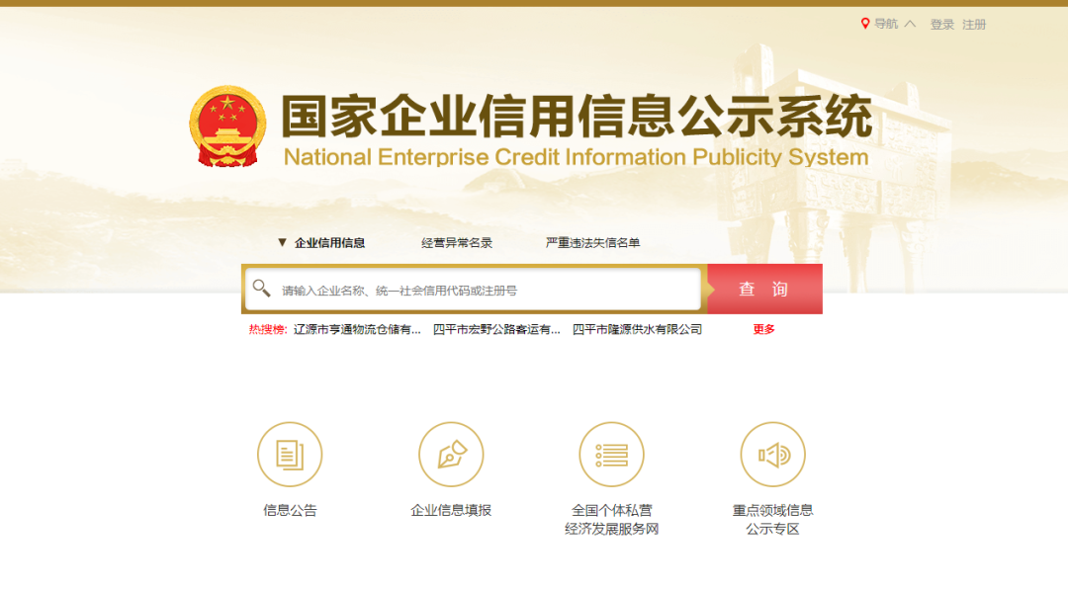Focus the enterprise name search input field
1068x593 pixels.
coord(473,290)
